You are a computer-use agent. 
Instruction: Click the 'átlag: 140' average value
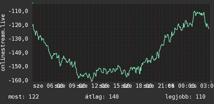[x=102, y=97]
